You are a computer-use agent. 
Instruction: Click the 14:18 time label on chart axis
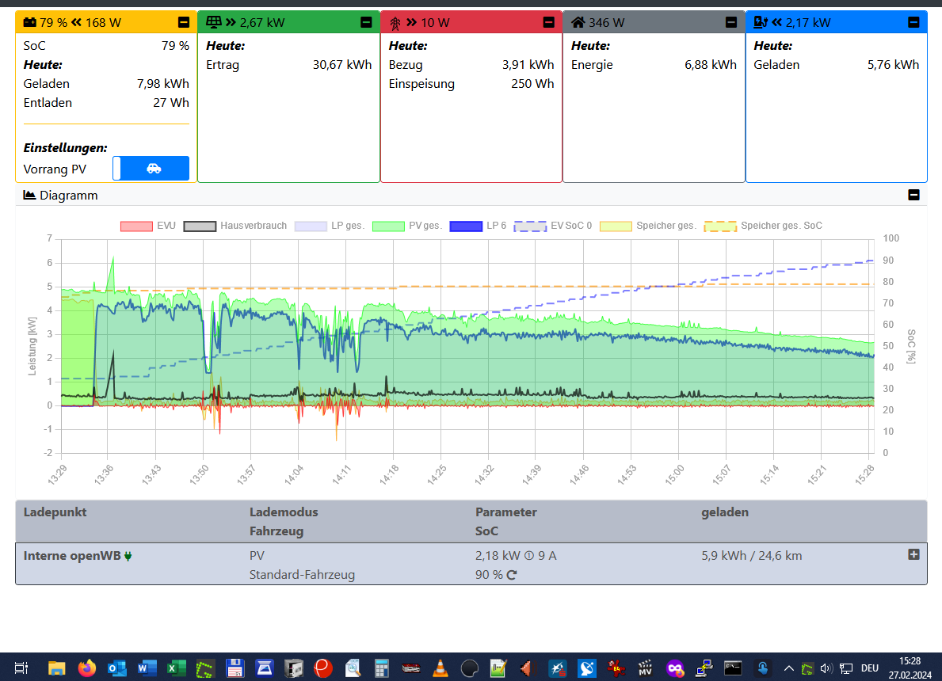tap(389, 475)
